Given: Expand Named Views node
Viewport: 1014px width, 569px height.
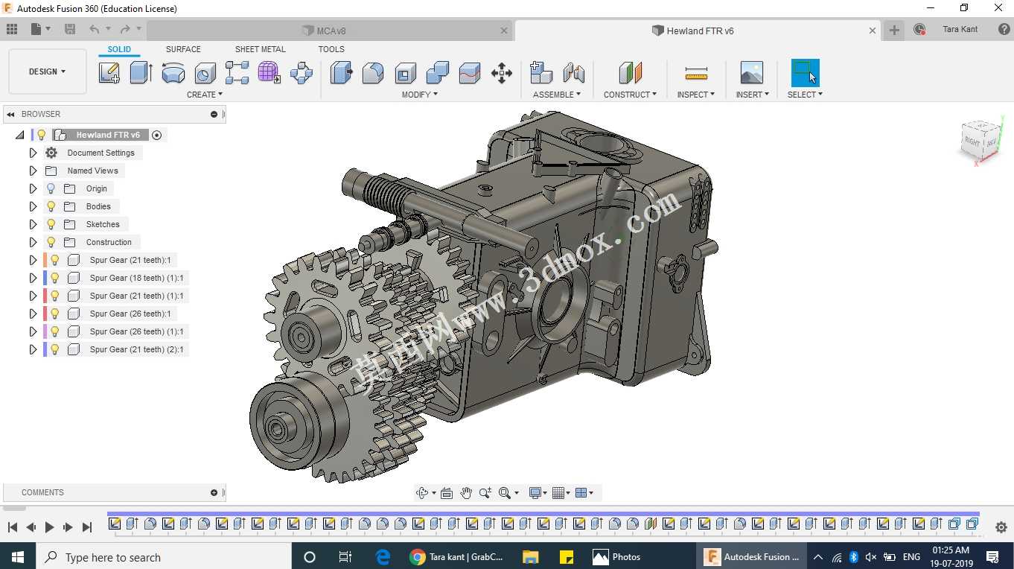Looking at the screenshot, I should click(33, 171).
